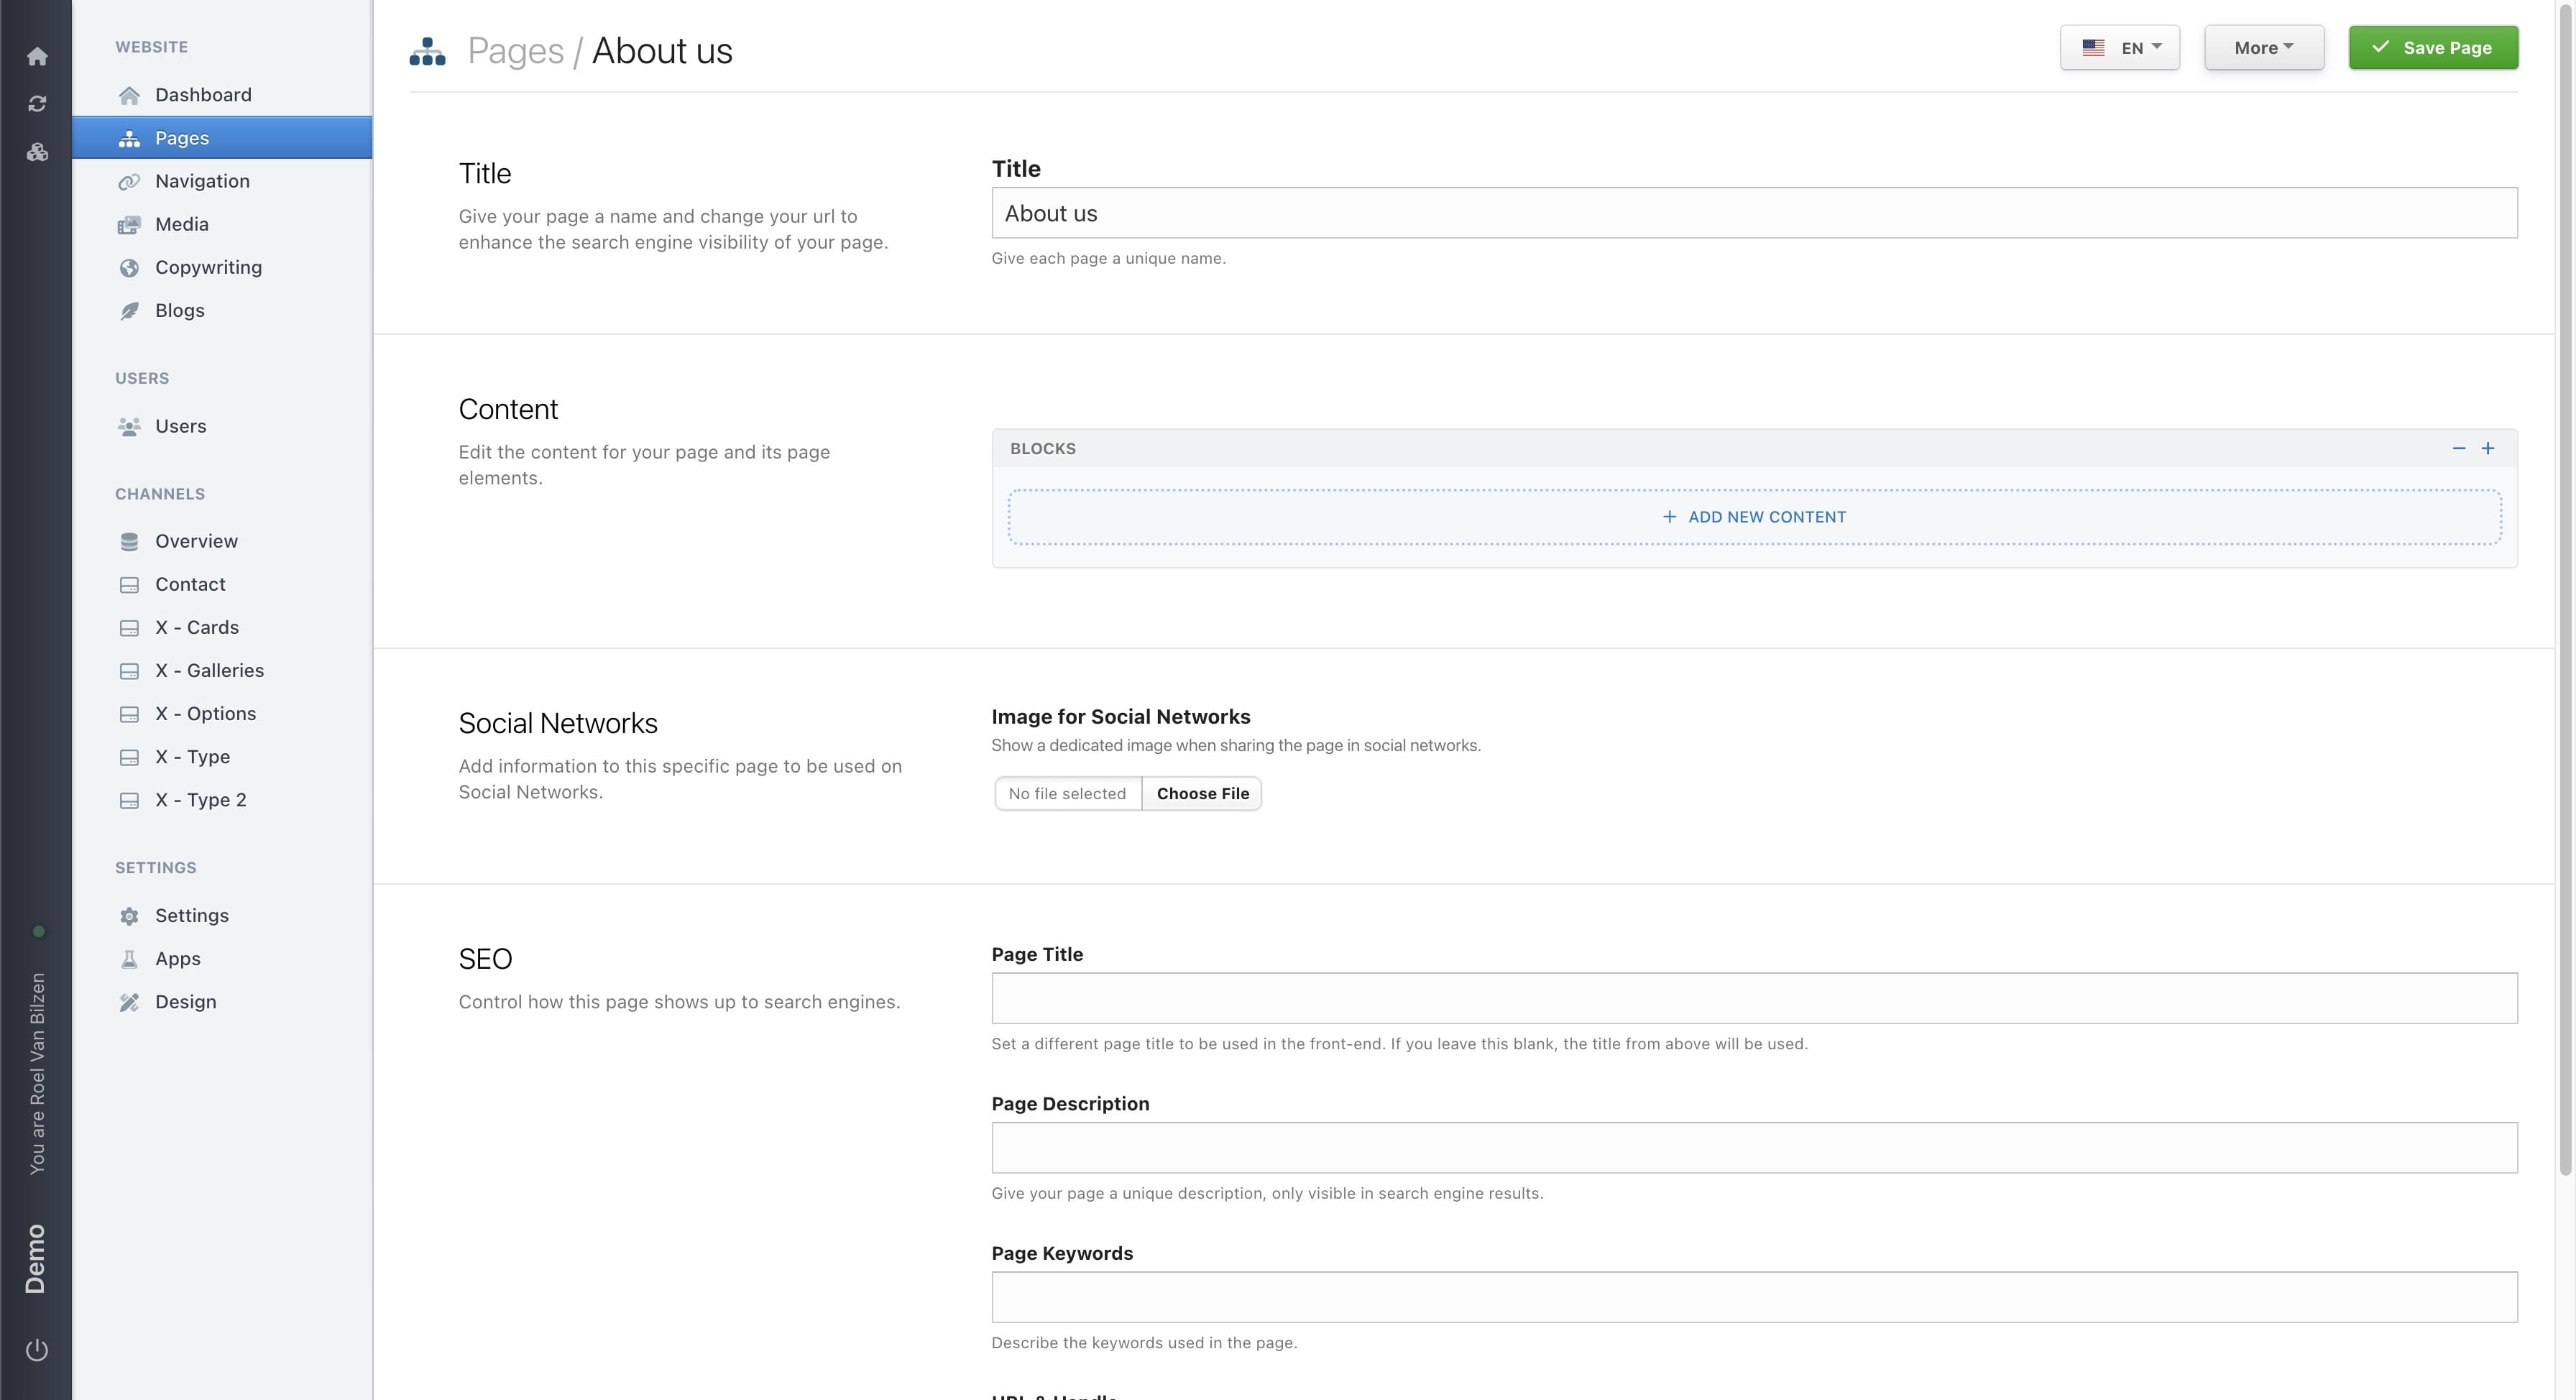Click the home icon in the dark rail
This screenshot has width=2576, height=1400.
click(x=37, y=56)
